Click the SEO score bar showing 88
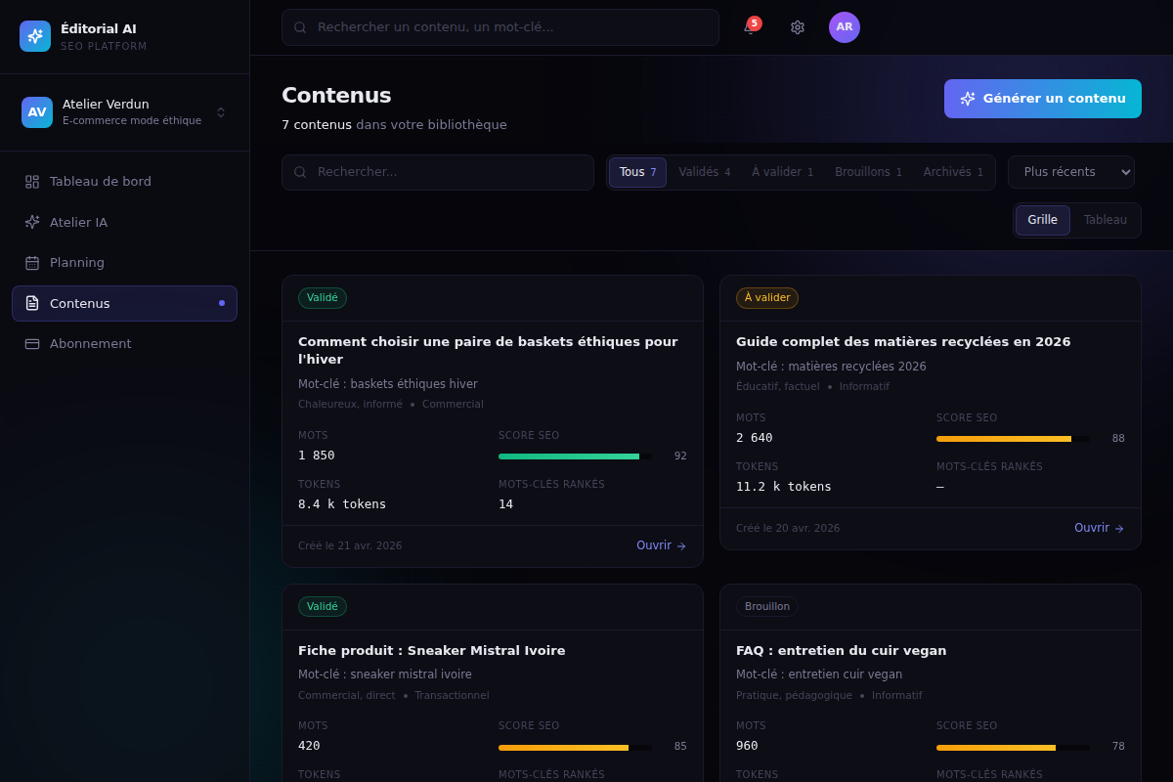The width and height of the screenshot is (1173, 782). (1013, 439)
